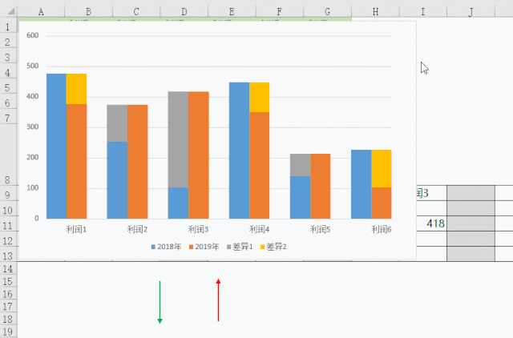Image resolution: width=513 pixels, height=338 pixels.
Task: Click row header 11
Action: coord(8,225)
